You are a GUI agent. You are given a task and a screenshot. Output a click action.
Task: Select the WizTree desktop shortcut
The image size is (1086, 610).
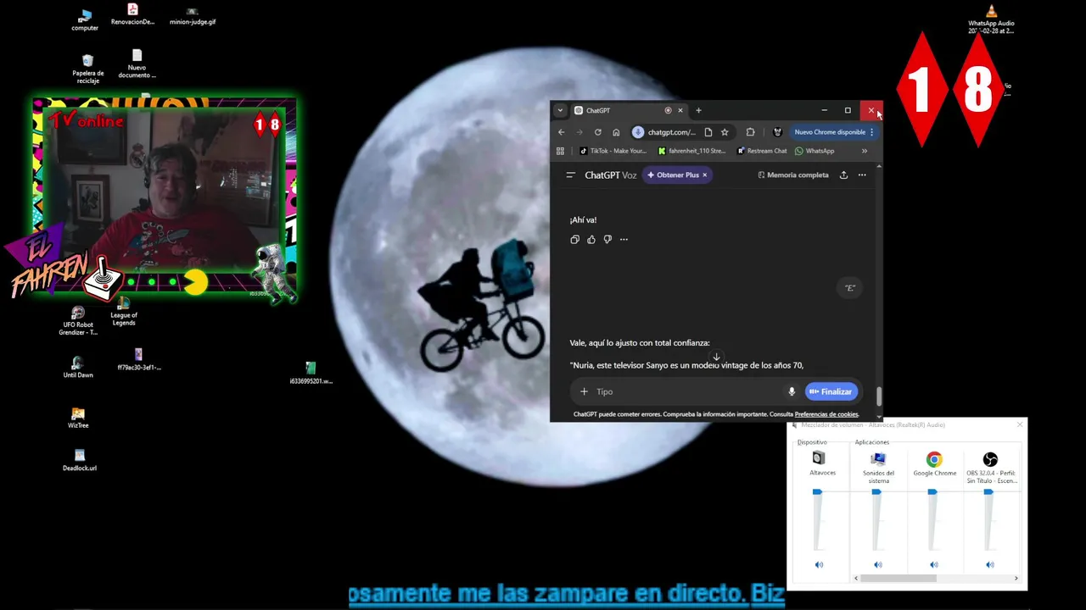(x=78, y=418)
